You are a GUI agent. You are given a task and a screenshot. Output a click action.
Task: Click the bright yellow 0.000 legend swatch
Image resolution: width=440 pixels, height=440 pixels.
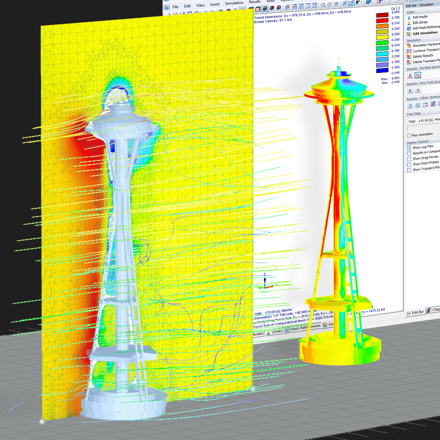tap(382, 37)
